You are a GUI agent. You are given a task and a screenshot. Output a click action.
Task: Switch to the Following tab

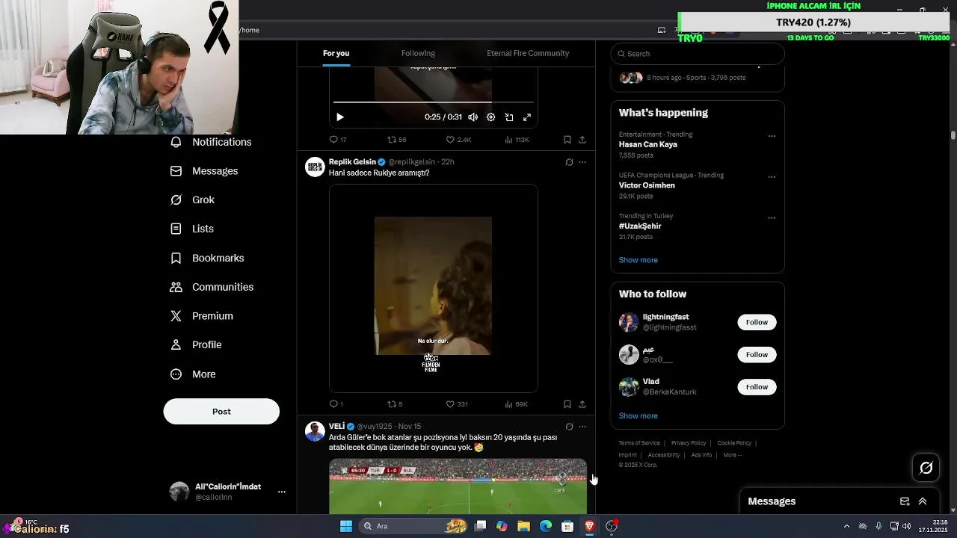pyautogui.click(x=418, y=53)
